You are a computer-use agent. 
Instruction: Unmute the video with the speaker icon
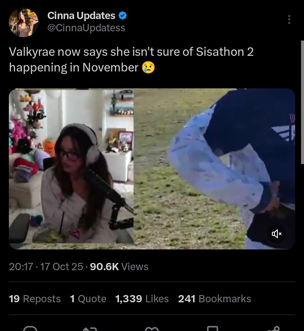(277, 234)
